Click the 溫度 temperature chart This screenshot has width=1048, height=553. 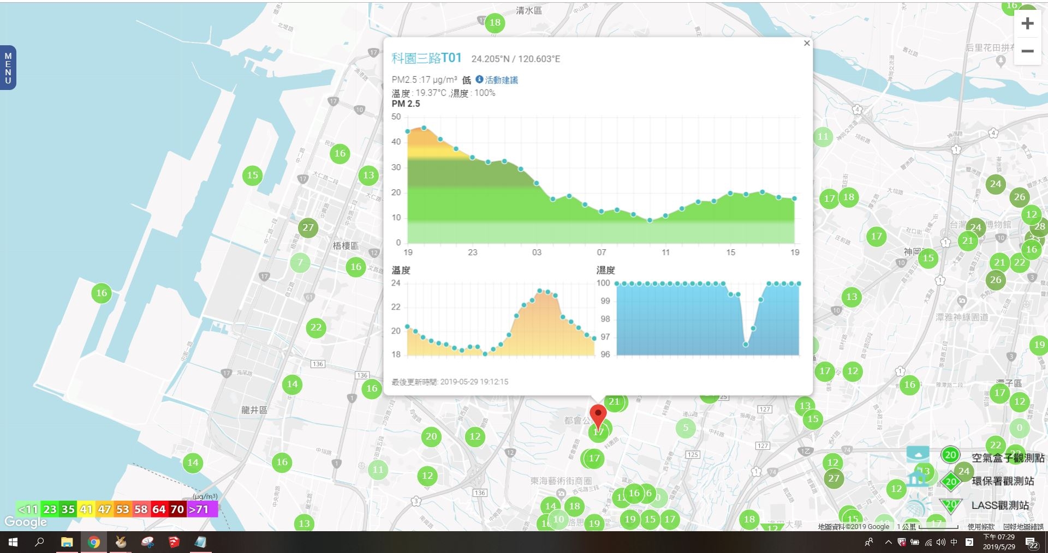point(501,319)
